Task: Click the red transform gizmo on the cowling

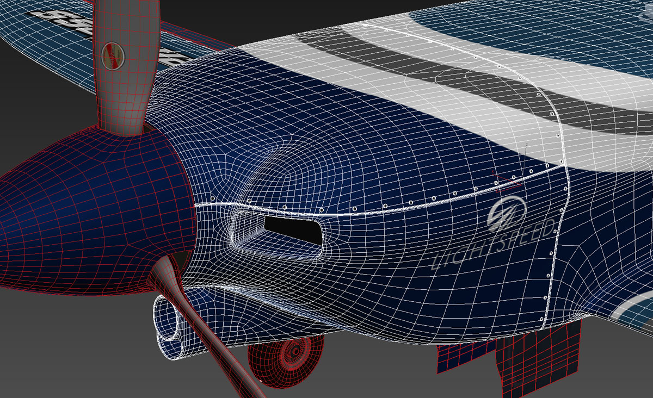Action: click(x=507, y=181)
